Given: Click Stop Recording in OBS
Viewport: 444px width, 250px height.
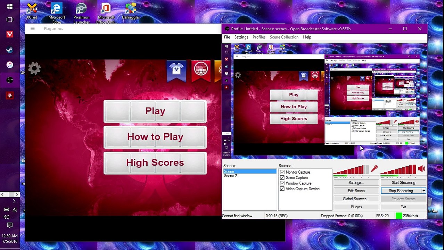Looking at the screenshot, I should 401,191.
